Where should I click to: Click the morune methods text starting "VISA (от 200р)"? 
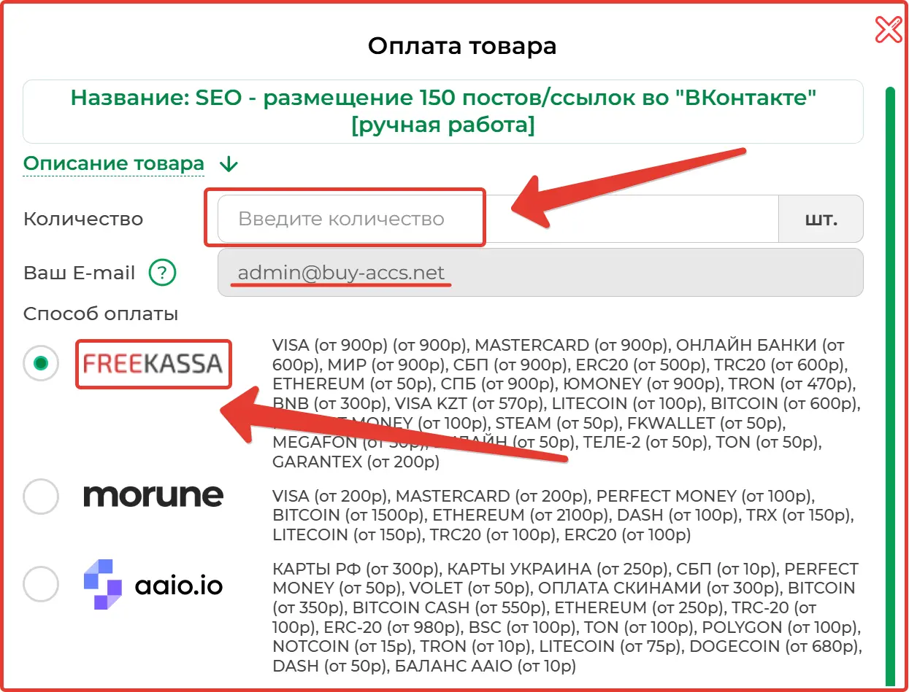562,516
